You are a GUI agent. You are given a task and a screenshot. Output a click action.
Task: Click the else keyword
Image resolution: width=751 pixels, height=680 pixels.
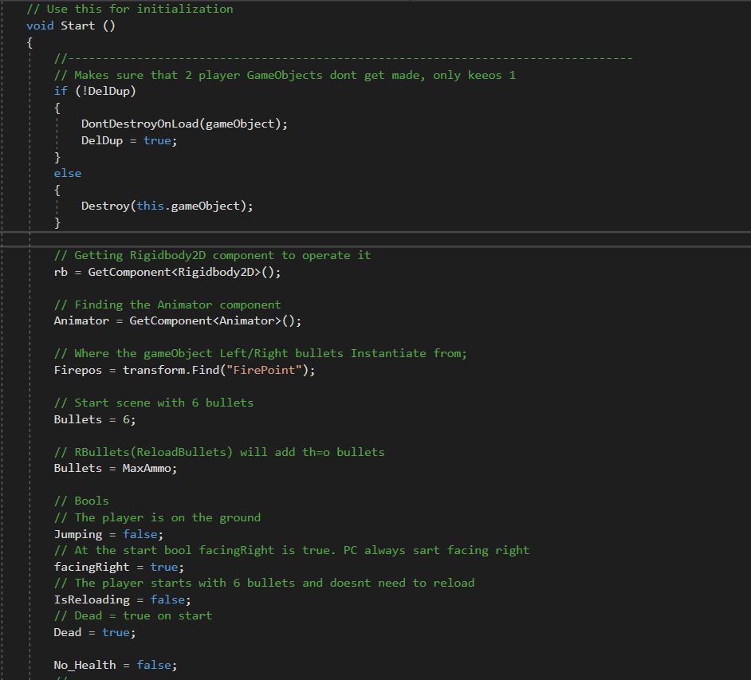pyautogui.click(x=67, y=173)
